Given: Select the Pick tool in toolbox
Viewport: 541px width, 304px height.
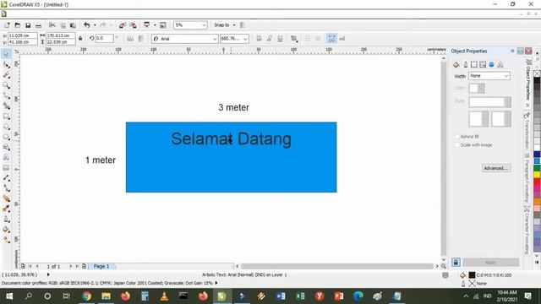Looking at the screenshot, I should click(x=6, y=54).
